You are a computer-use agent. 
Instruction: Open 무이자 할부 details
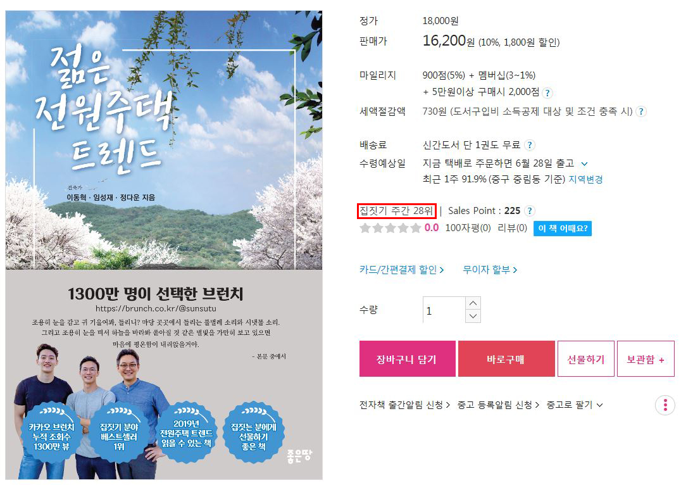pyautogui.click(x=490, y=270)
